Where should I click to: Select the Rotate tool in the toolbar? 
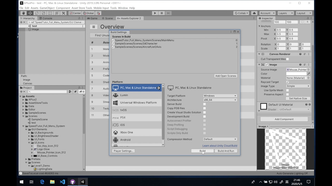(x=37, y=13)
